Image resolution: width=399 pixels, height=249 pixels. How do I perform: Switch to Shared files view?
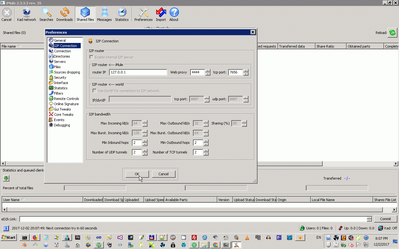(85, 15)
